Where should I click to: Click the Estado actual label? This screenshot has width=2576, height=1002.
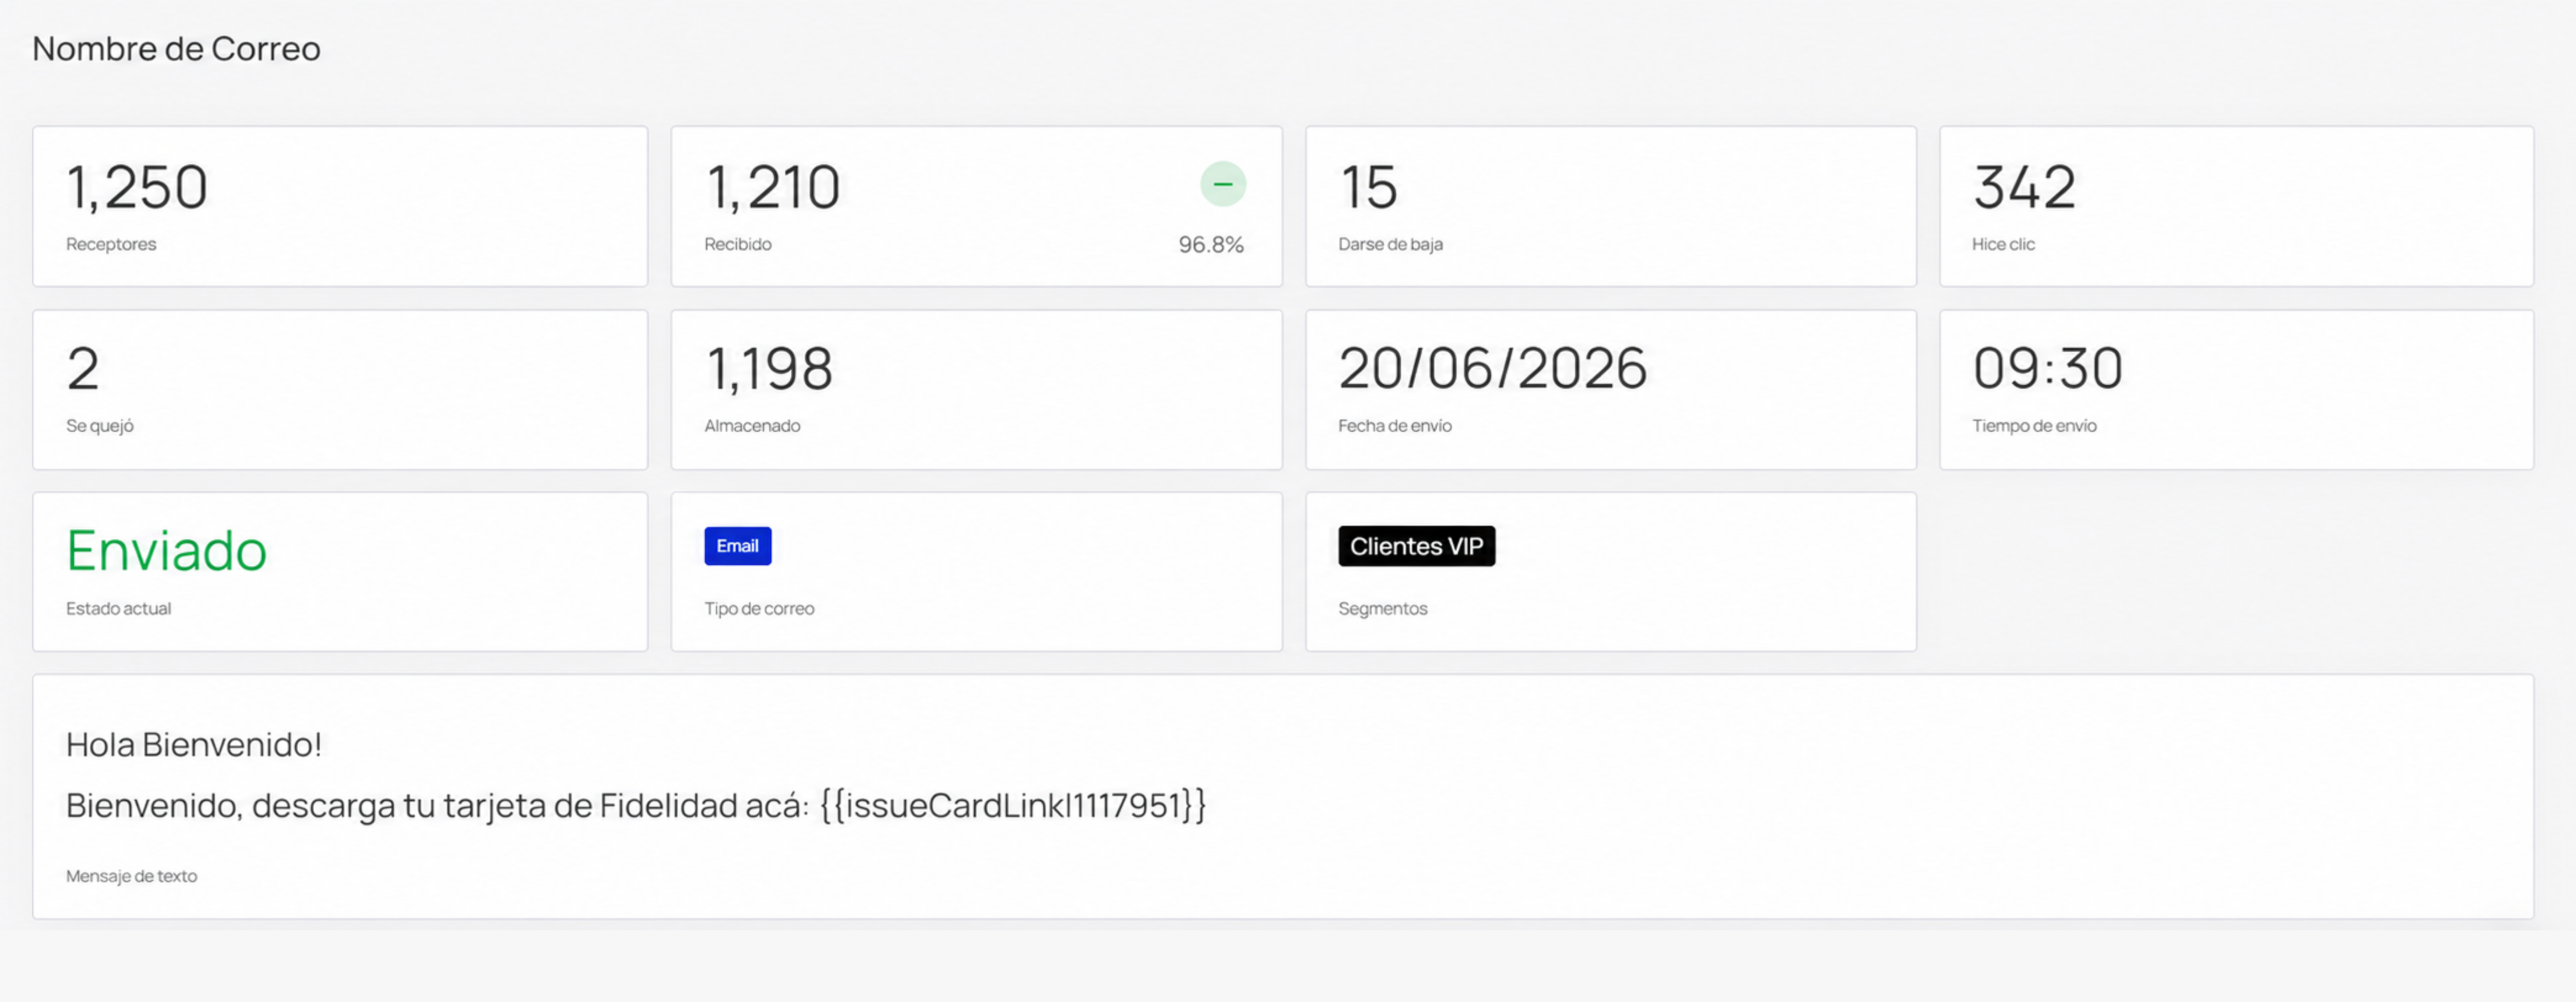[118, 608]
